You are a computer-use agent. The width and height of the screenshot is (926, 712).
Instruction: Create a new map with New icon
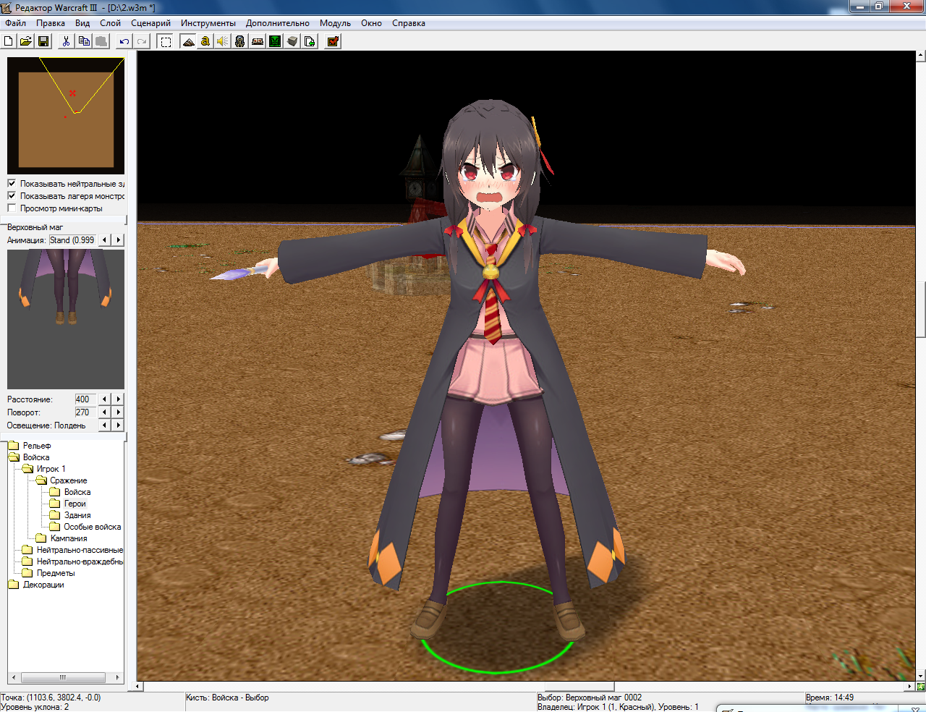tap(9, 41)
